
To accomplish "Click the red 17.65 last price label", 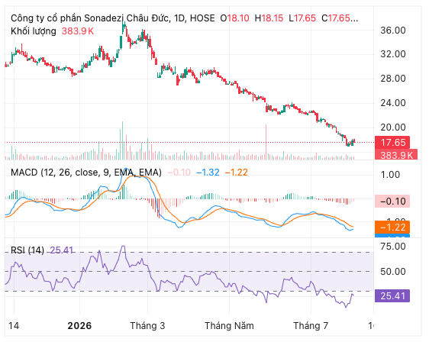I will (x=392, y=143).
